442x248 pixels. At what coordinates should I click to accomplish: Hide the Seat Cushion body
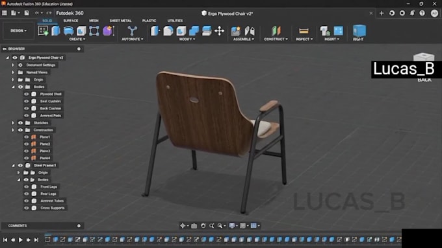click(x=27, y=101)
